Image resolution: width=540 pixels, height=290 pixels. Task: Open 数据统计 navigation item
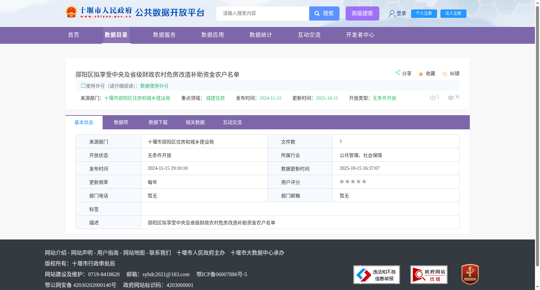click(261, 35)
